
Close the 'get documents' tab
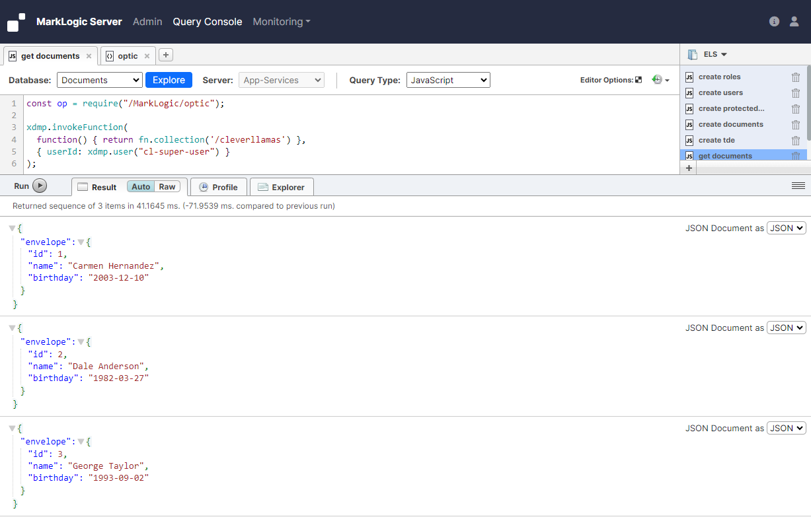pos(89,56)
